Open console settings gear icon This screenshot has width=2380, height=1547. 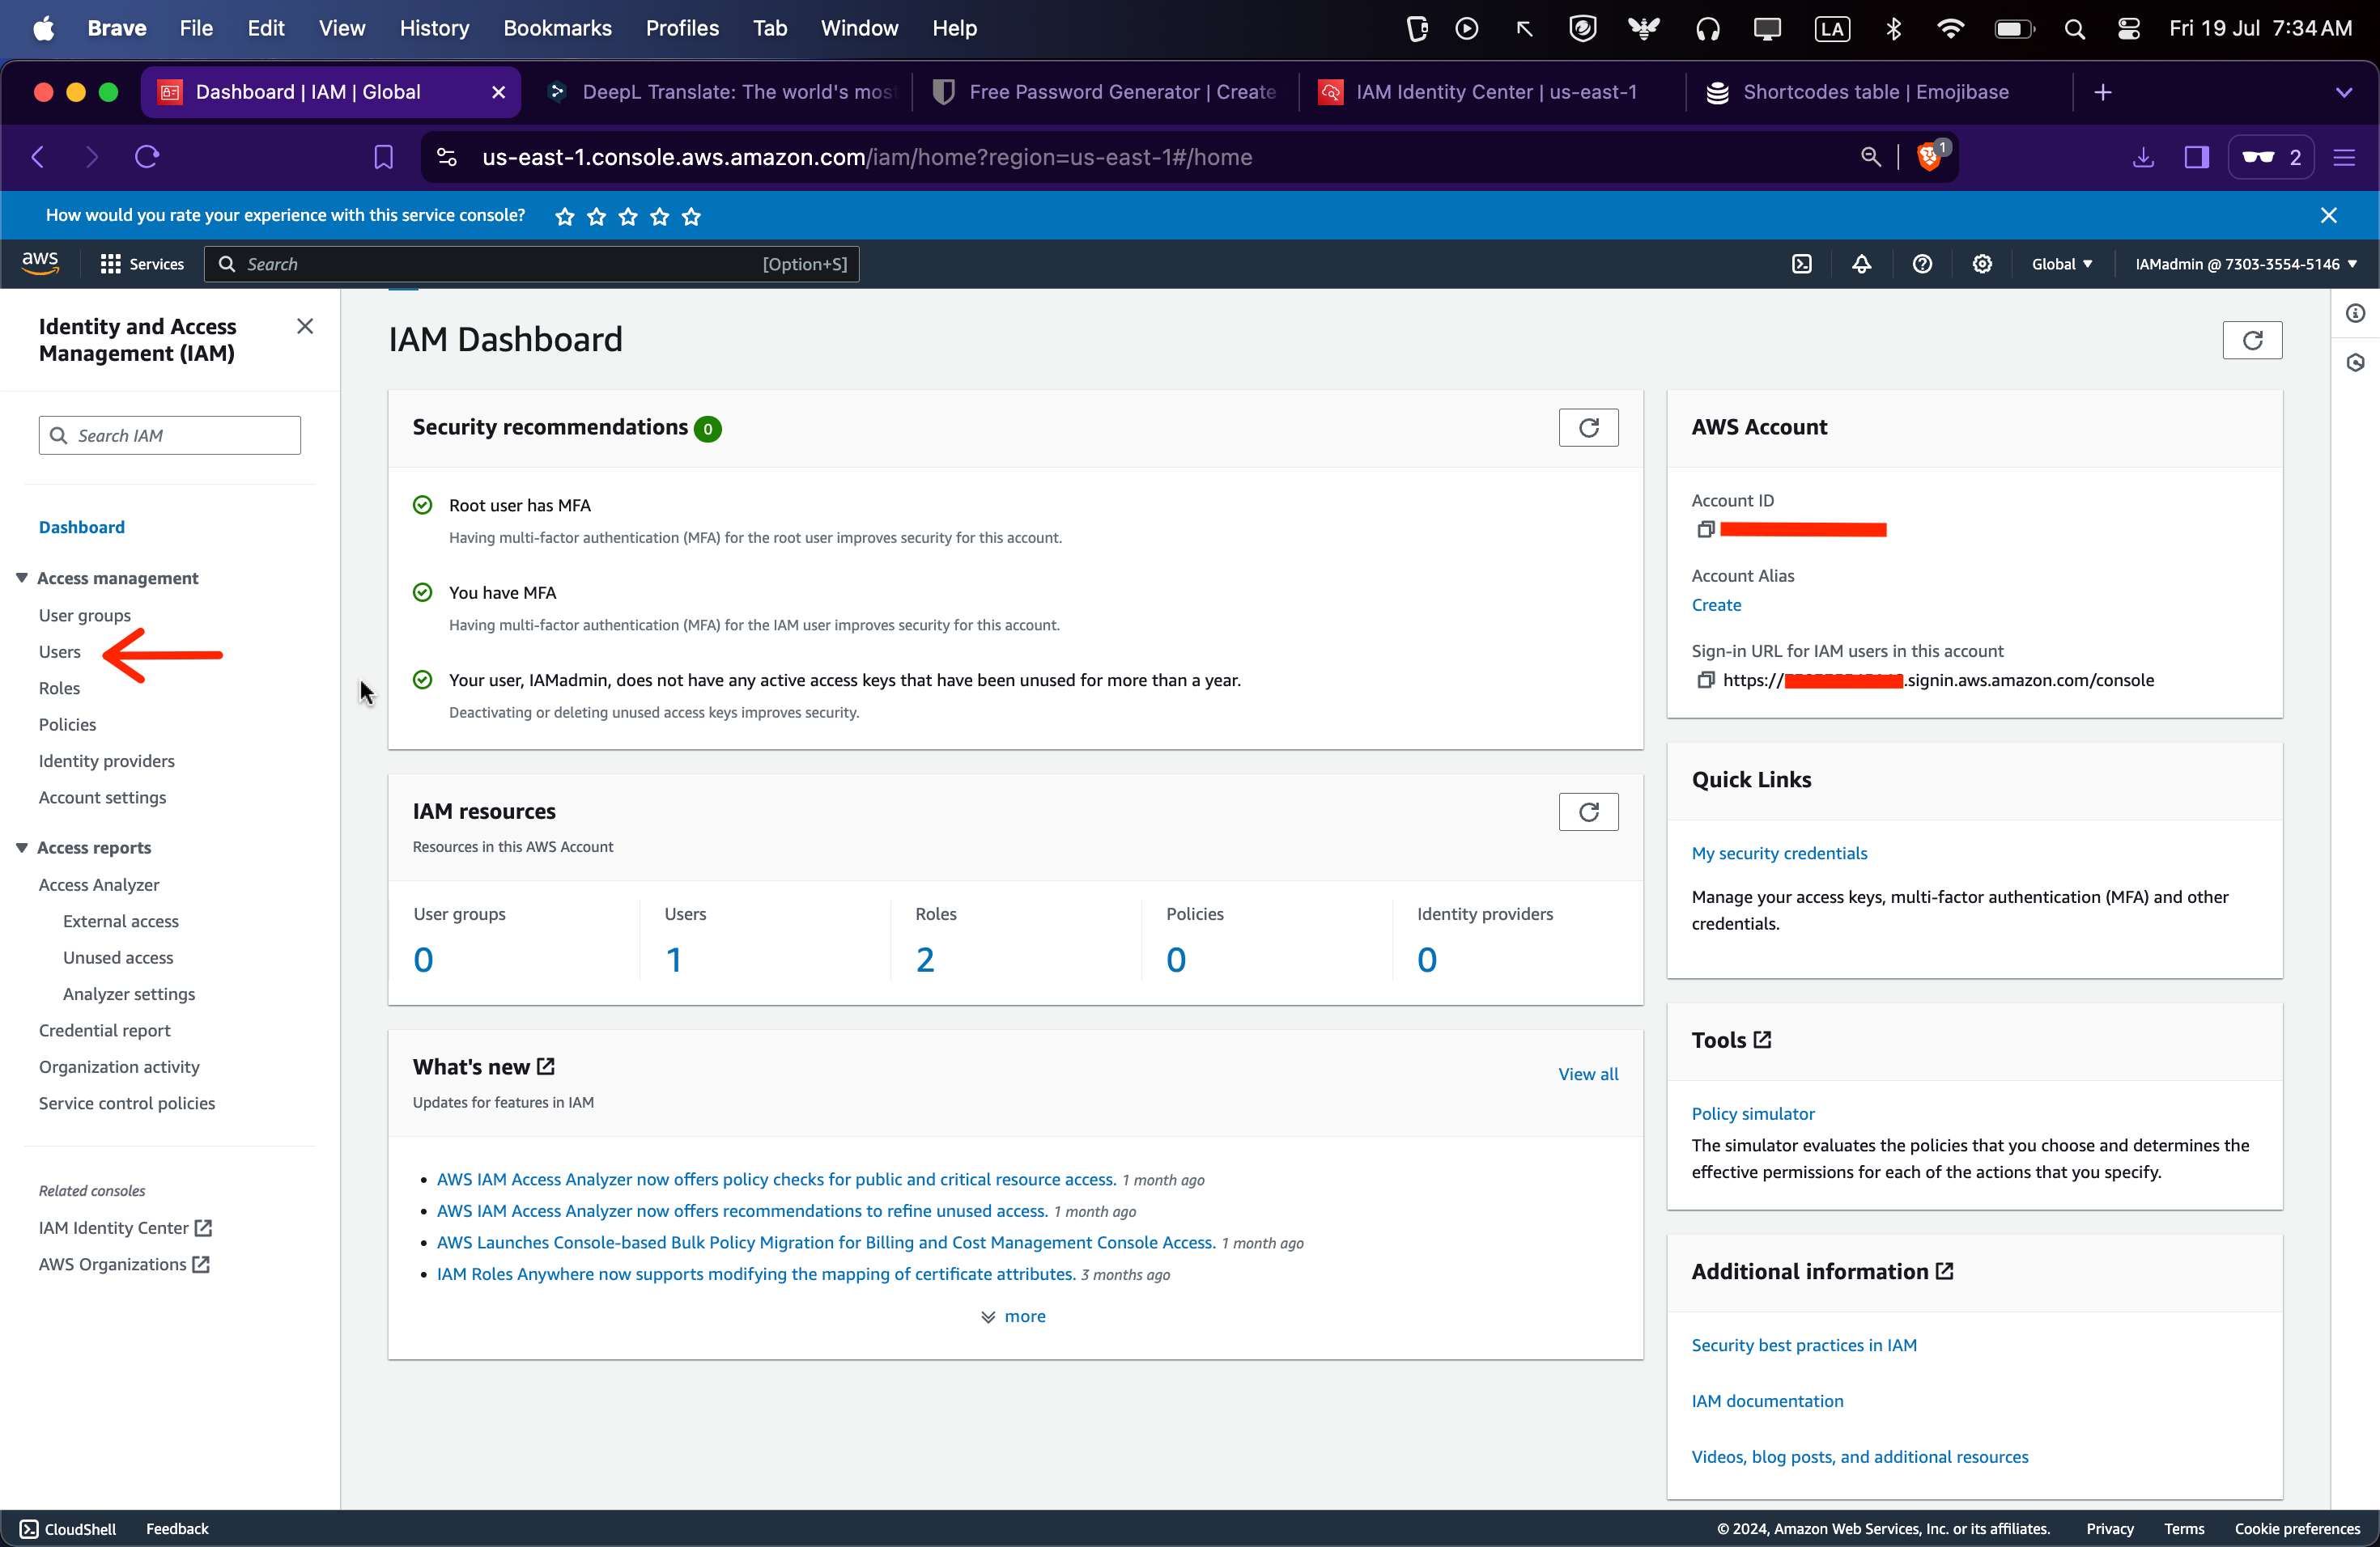tap(1981, 264)
